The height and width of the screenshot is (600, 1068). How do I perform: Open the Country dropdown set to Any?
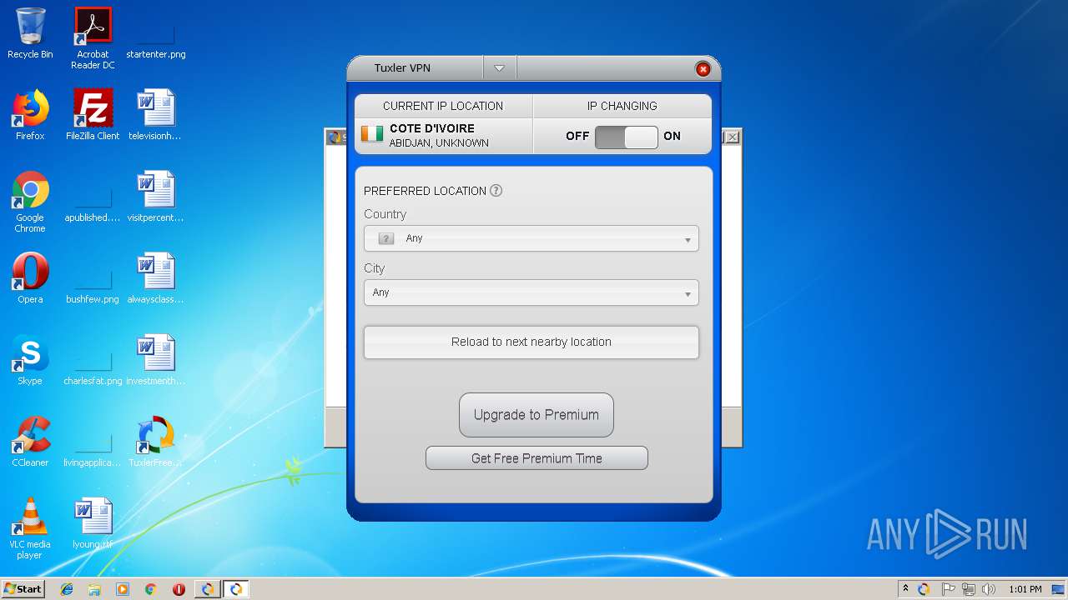tap(531, 238)
